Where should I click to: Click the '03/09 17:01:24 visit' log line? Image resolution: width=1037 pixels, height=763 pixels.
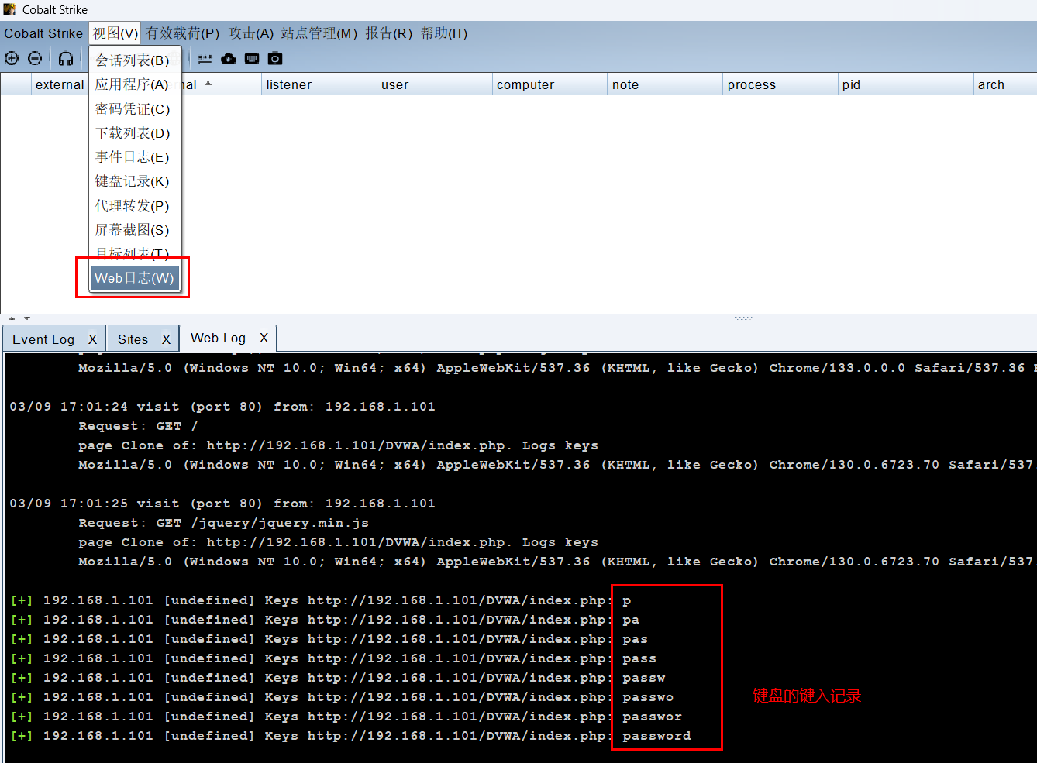222,407
